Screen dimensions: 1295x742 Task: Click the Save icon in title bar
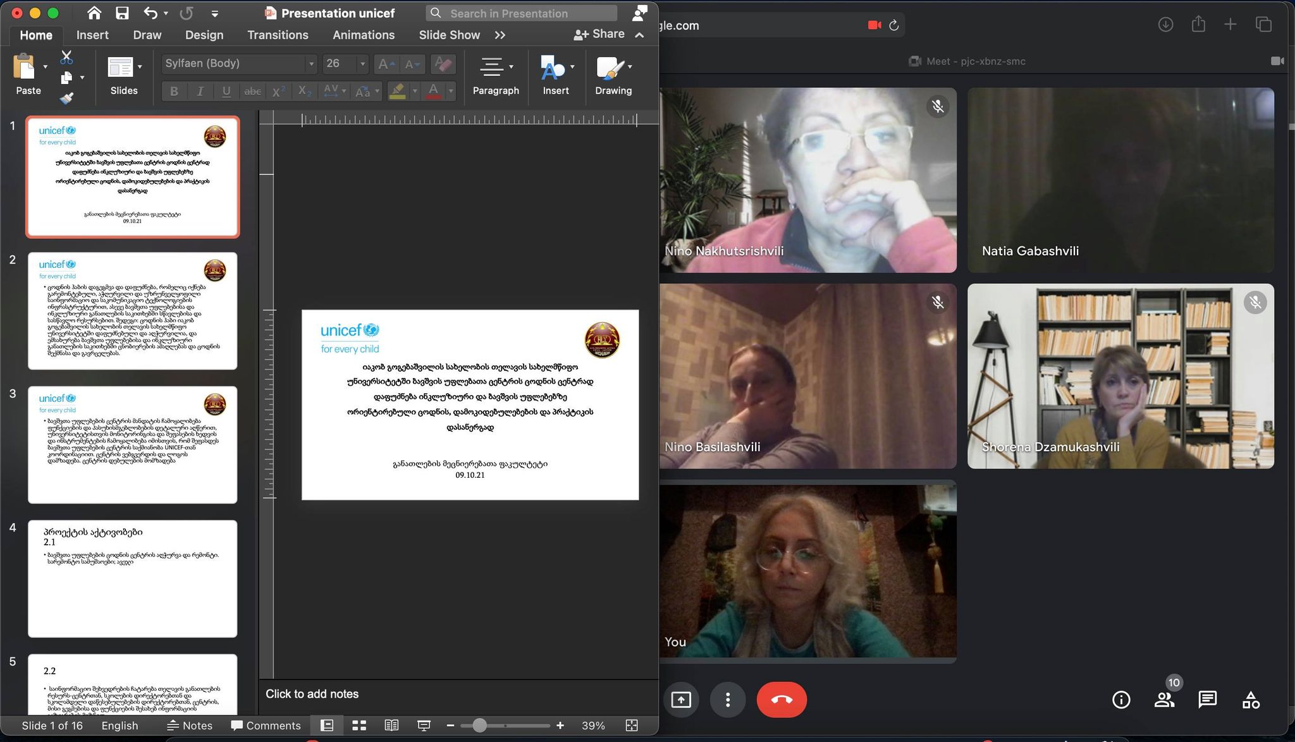point(122,13)
